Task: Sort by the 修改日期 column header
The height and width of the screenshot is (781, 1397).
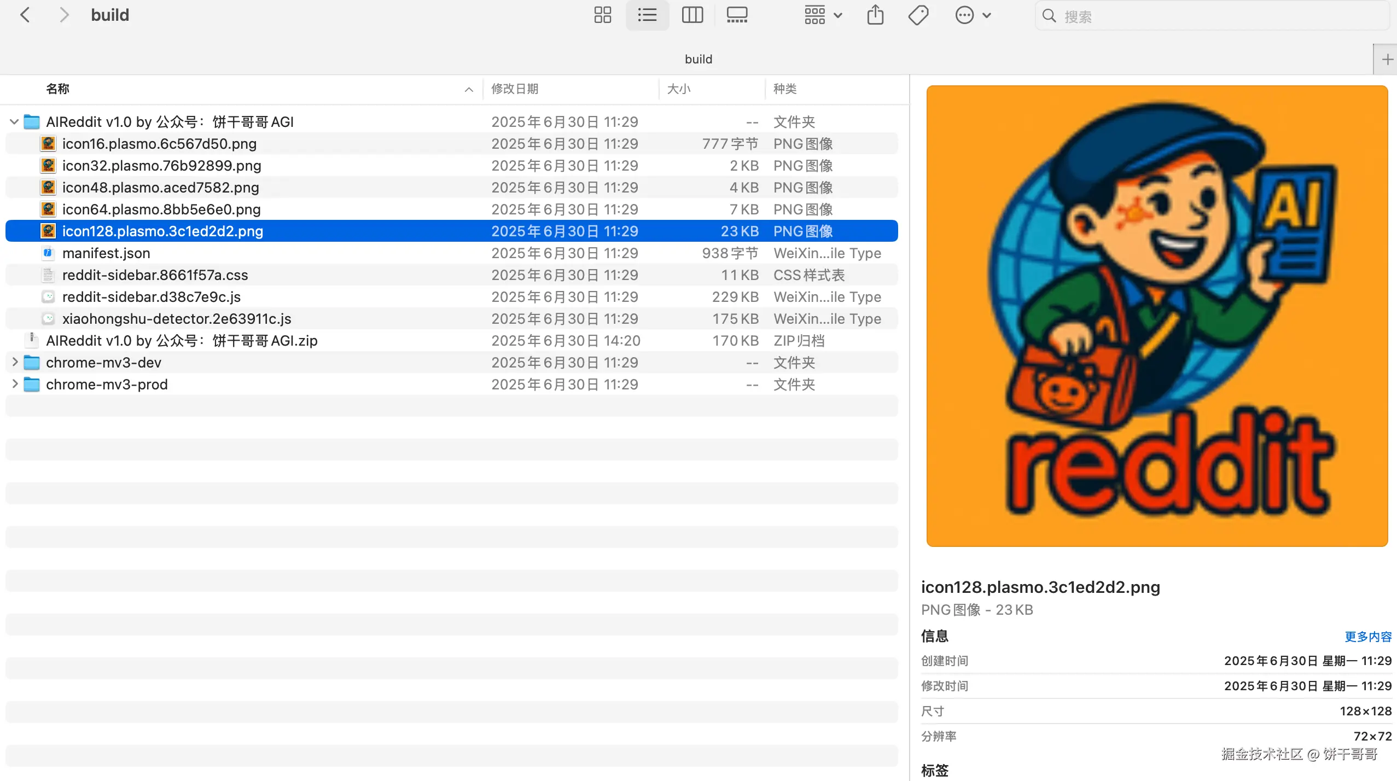Action: [x=515, y=89]
